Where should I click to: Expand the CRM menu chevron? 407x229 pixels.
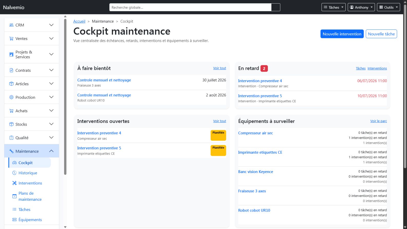pos(51,25)
